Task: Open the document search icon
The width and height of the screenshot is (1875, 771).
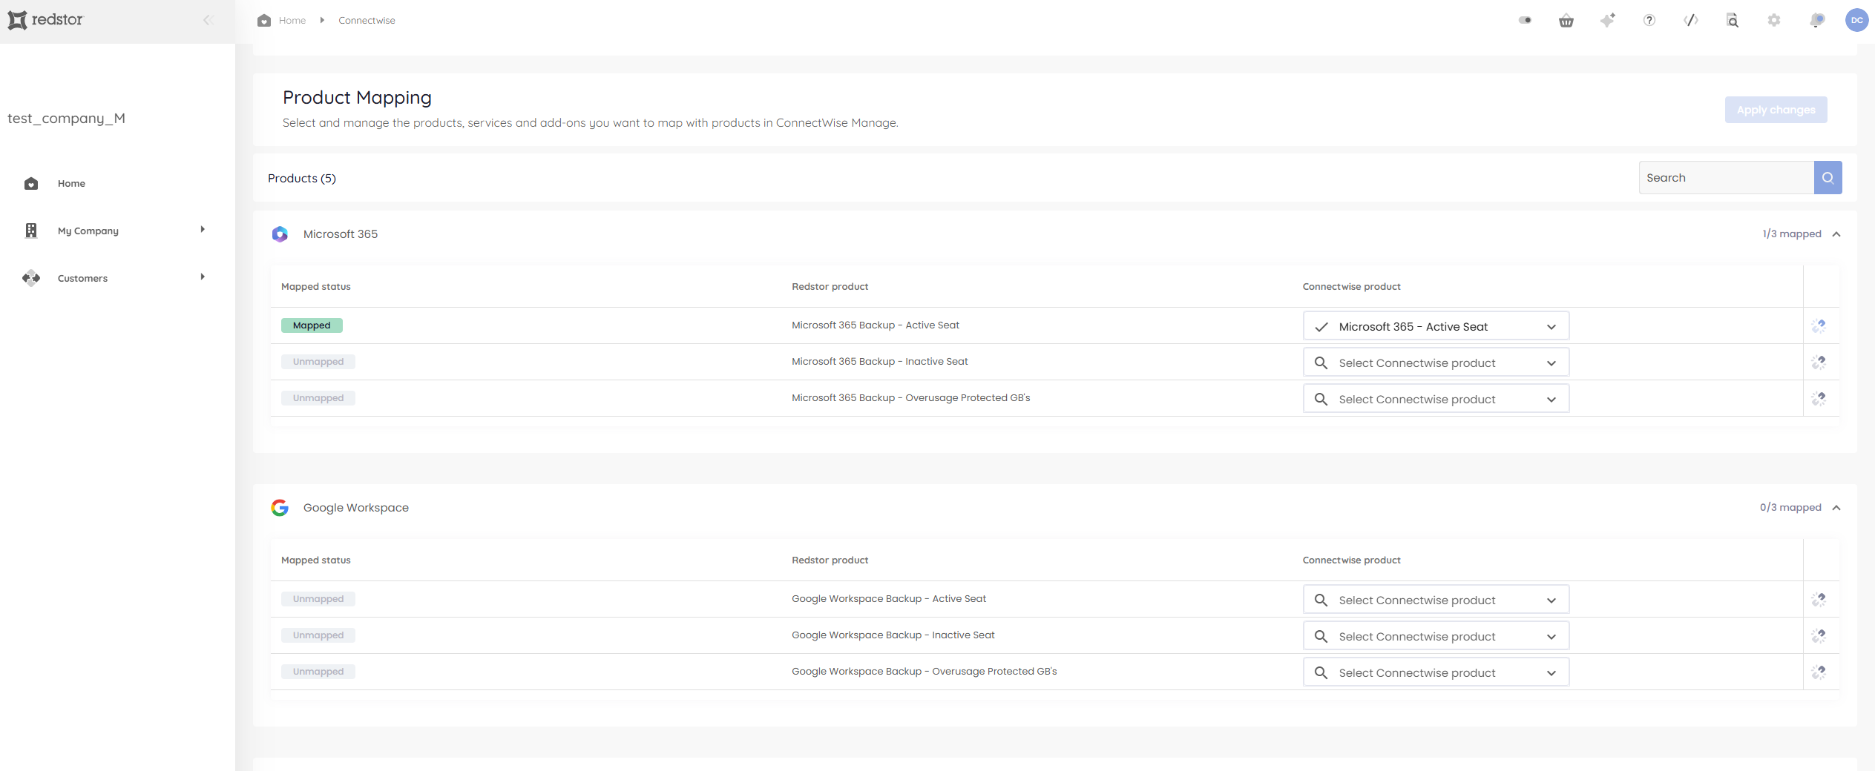Action: pos(1733,20)
